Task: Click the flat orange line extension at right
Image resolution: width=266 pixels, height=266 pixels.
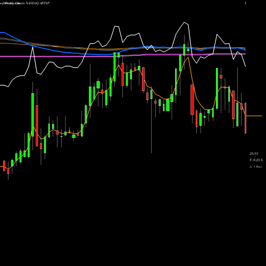Action: pyautogui.click(x=254, y=116)
